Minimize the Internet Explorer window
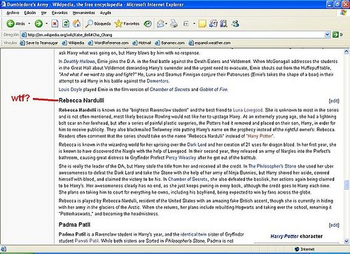The height and width of the screenshot is (254, 350). (x=330, y=4)
